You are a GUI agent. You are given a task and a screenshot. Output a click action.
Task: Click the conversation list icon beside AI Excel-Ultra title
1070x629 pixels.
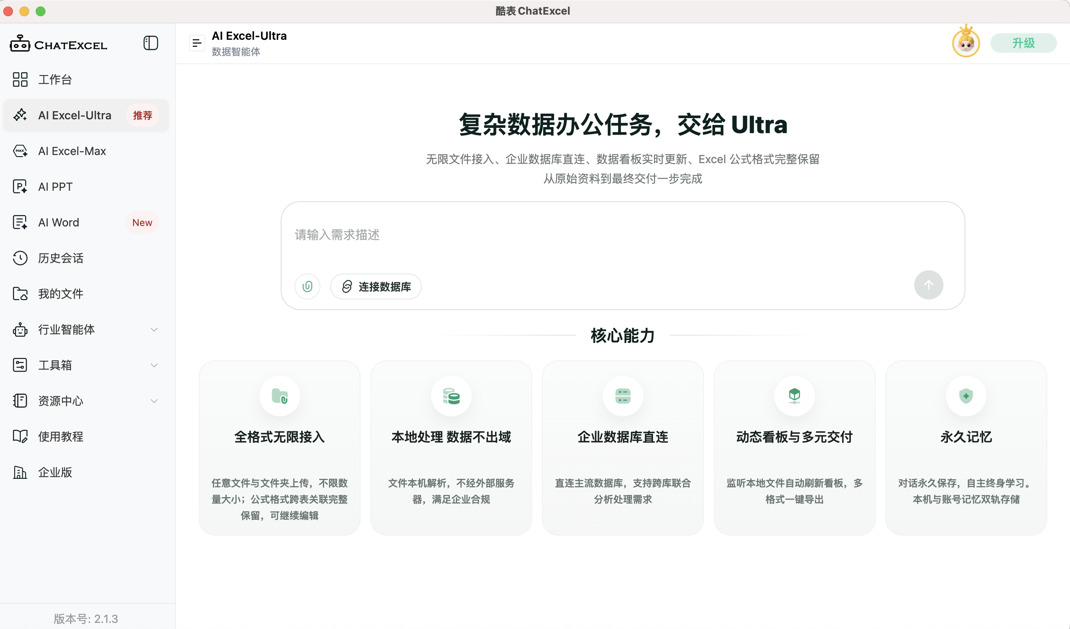(x=197, y=43)
